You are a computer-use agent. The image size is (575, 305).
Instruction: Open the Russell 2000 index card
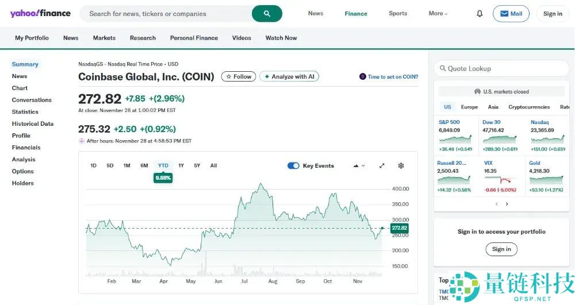tap(455, 176)
